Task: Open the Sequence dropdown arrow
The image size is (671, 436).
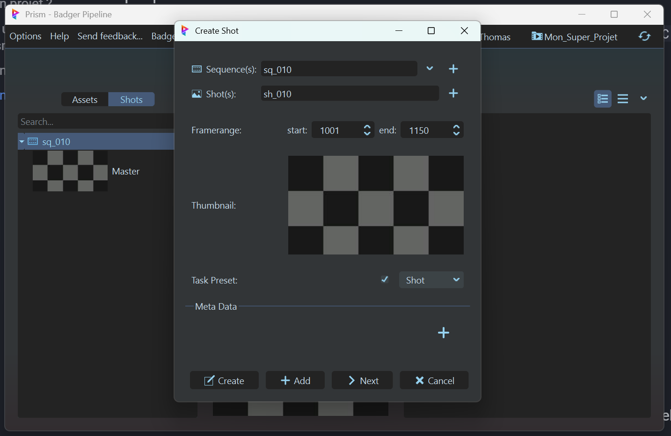Action: 430,69
